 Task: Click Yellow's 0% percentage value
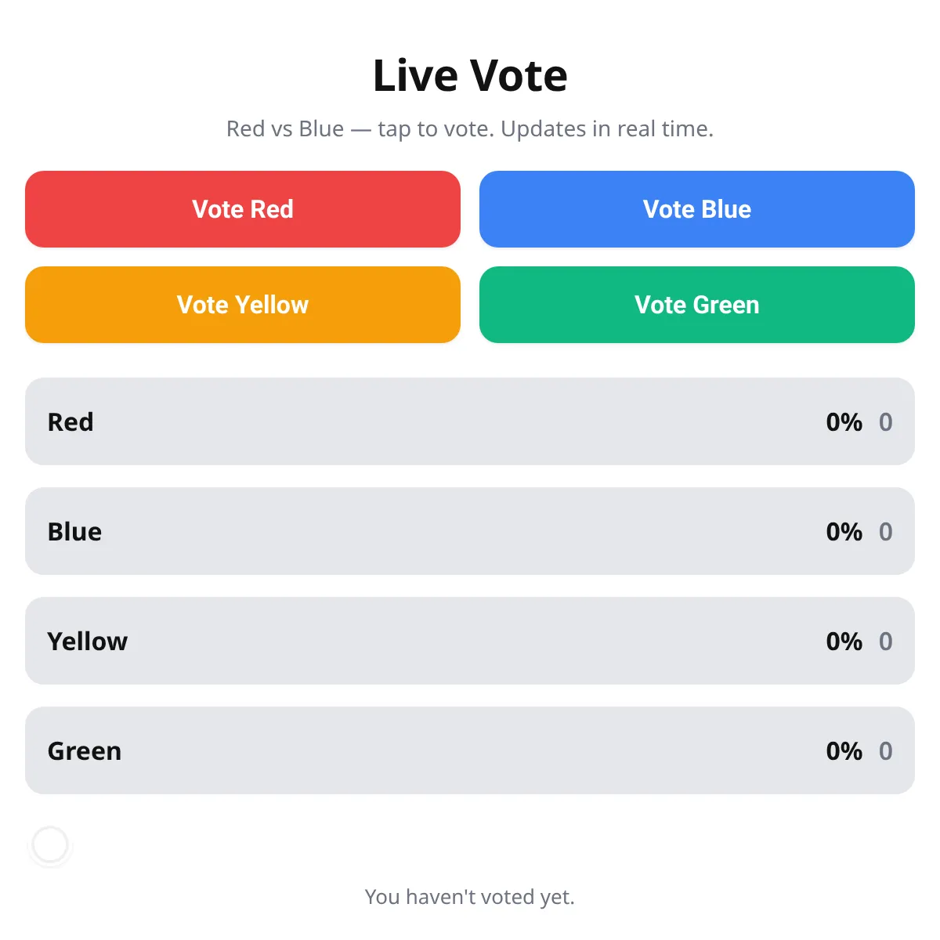tap(844, 642)
